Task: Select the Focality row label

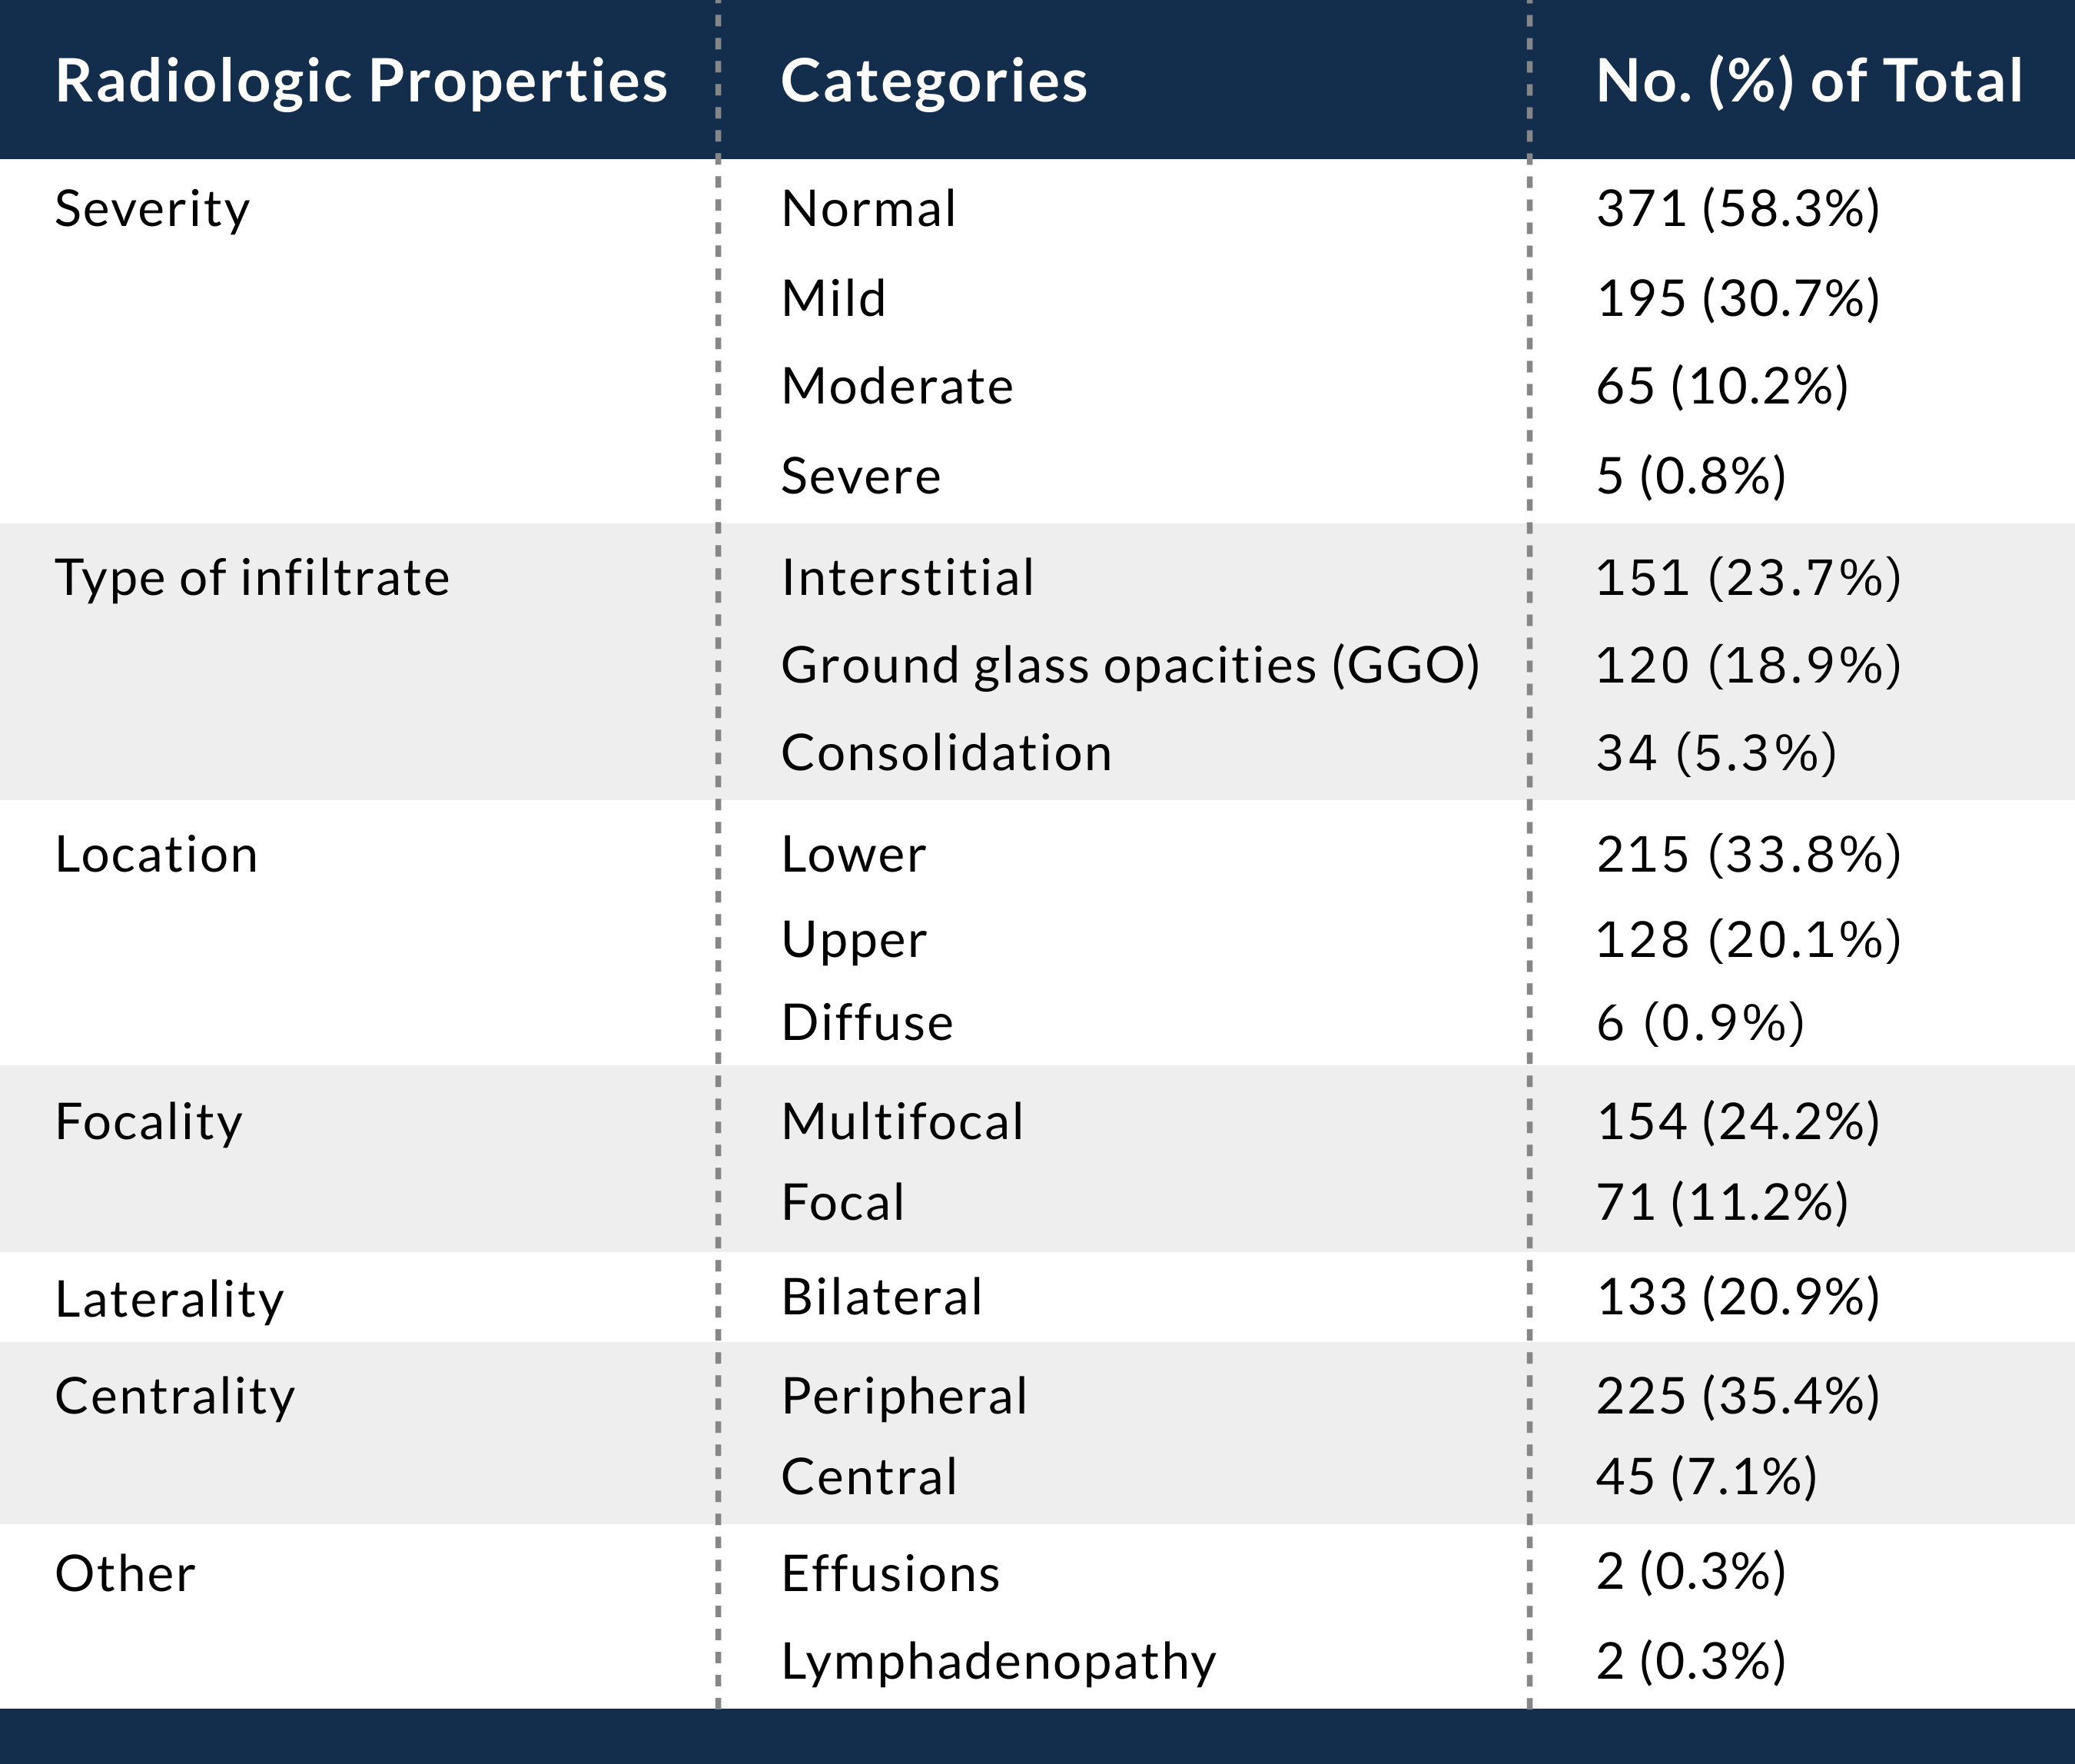Action: click(x=148, y=1122)
